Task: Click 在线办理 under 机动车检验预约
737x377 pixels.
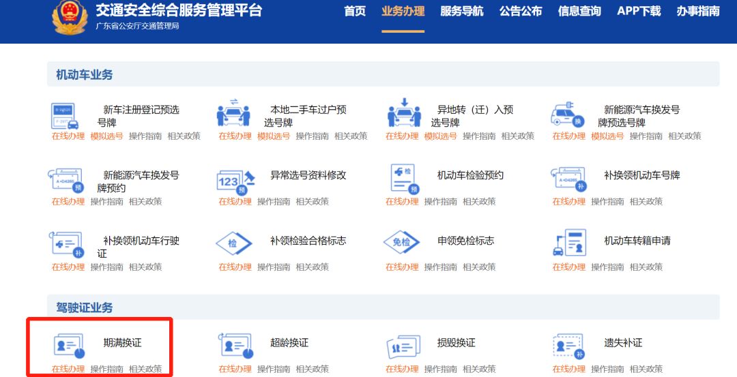Action: click(402, 201)
